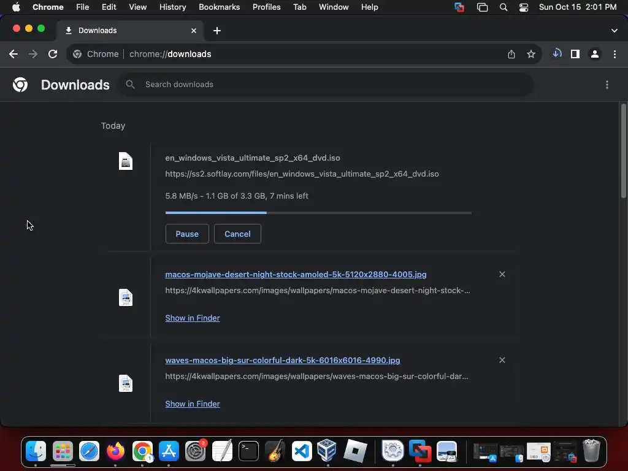Click the big sur waves JPG file icon

[x=126, y=383]
